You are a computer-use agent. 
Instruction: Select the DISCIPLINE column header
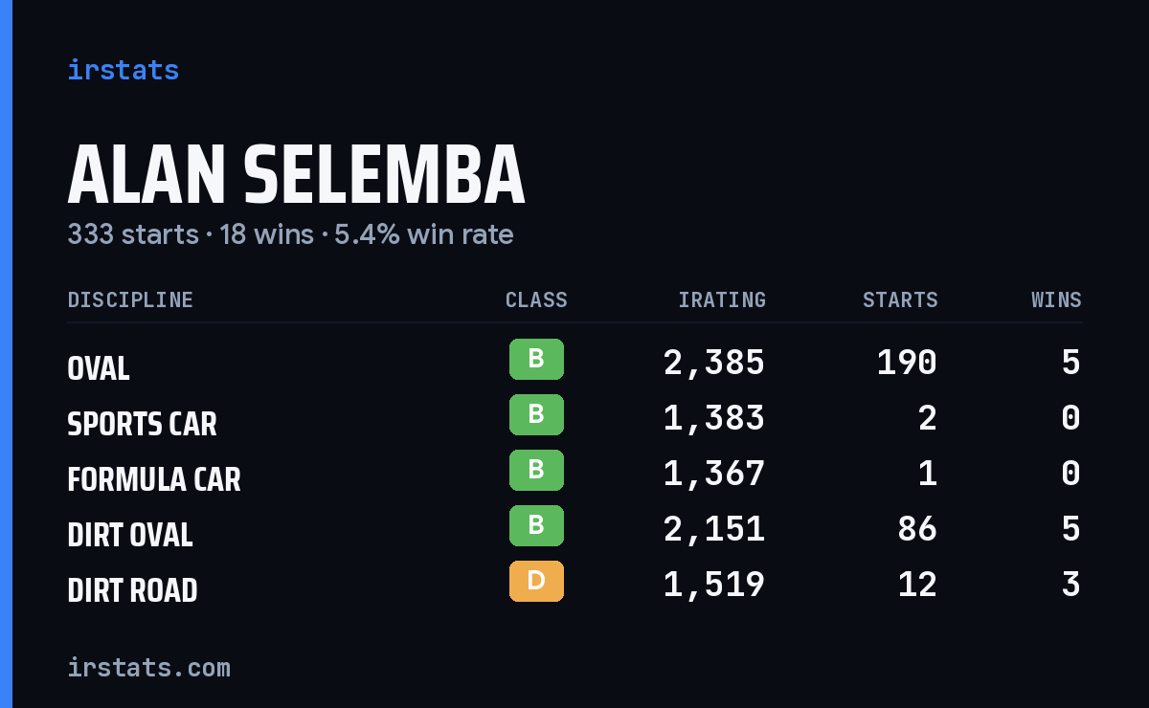tap(130, 300)
